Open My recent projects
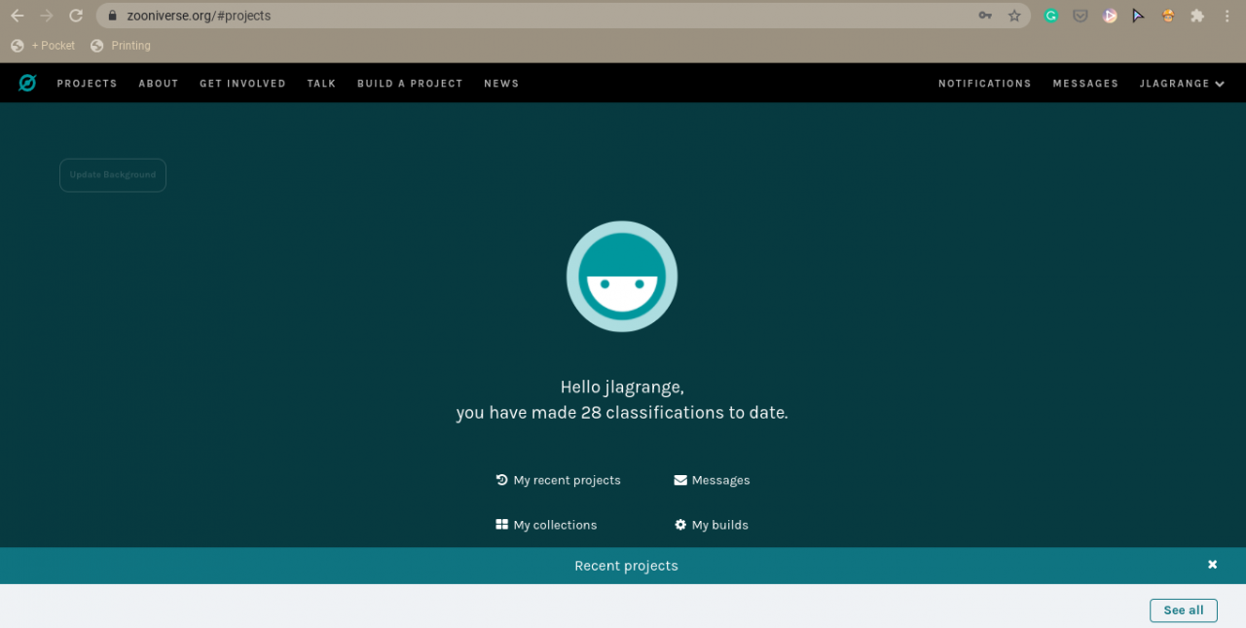The width and height of the screenshot is (1246, 628). point(558,480)
